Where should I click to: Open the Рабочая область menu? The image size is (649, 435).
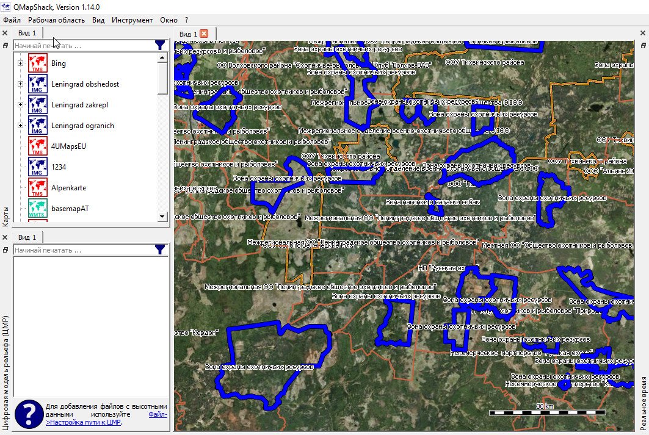pyautogui.click(x=56, y=20)
